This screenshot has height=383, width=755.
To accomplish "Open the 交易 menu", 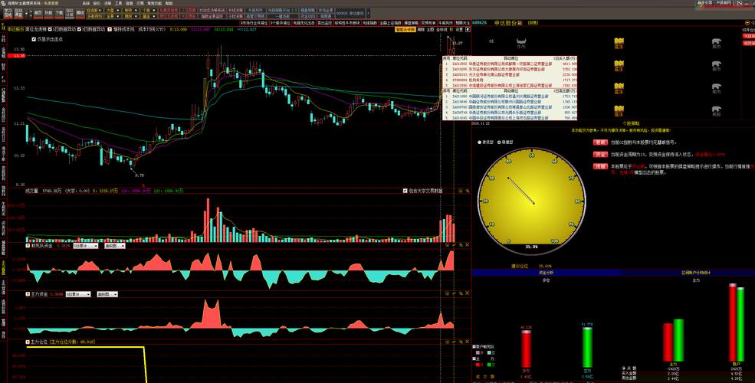I will tap(140, 3).
